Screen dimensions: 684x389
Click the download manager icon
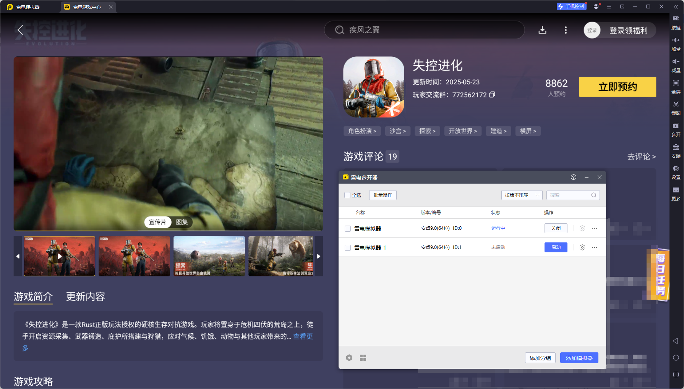tap(542, 30)
